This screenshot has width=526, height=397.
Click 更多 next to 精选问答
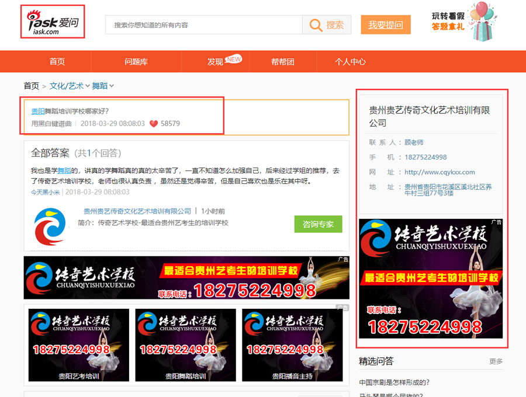tap(496, 361)
